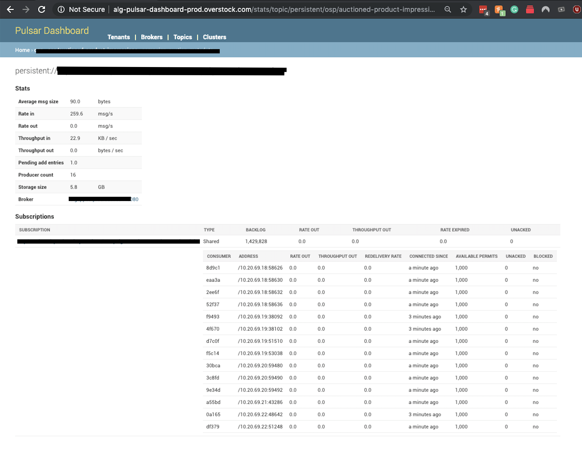The image size is (582, 456).
Task: Click the AVAILABLE PERMITS column header
Action: point(477,256)
